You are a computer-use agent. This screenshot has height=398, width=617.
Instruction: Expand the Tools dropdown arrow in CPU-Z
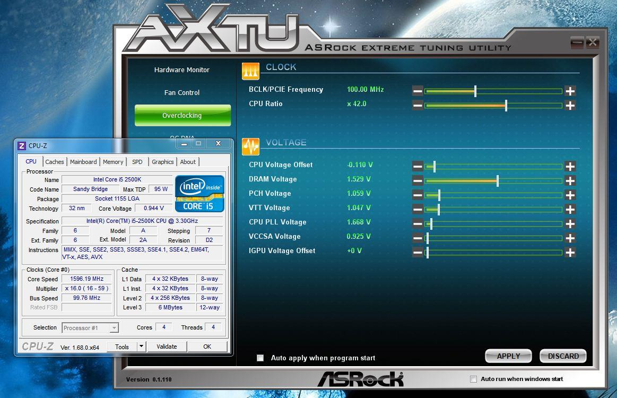141,347
